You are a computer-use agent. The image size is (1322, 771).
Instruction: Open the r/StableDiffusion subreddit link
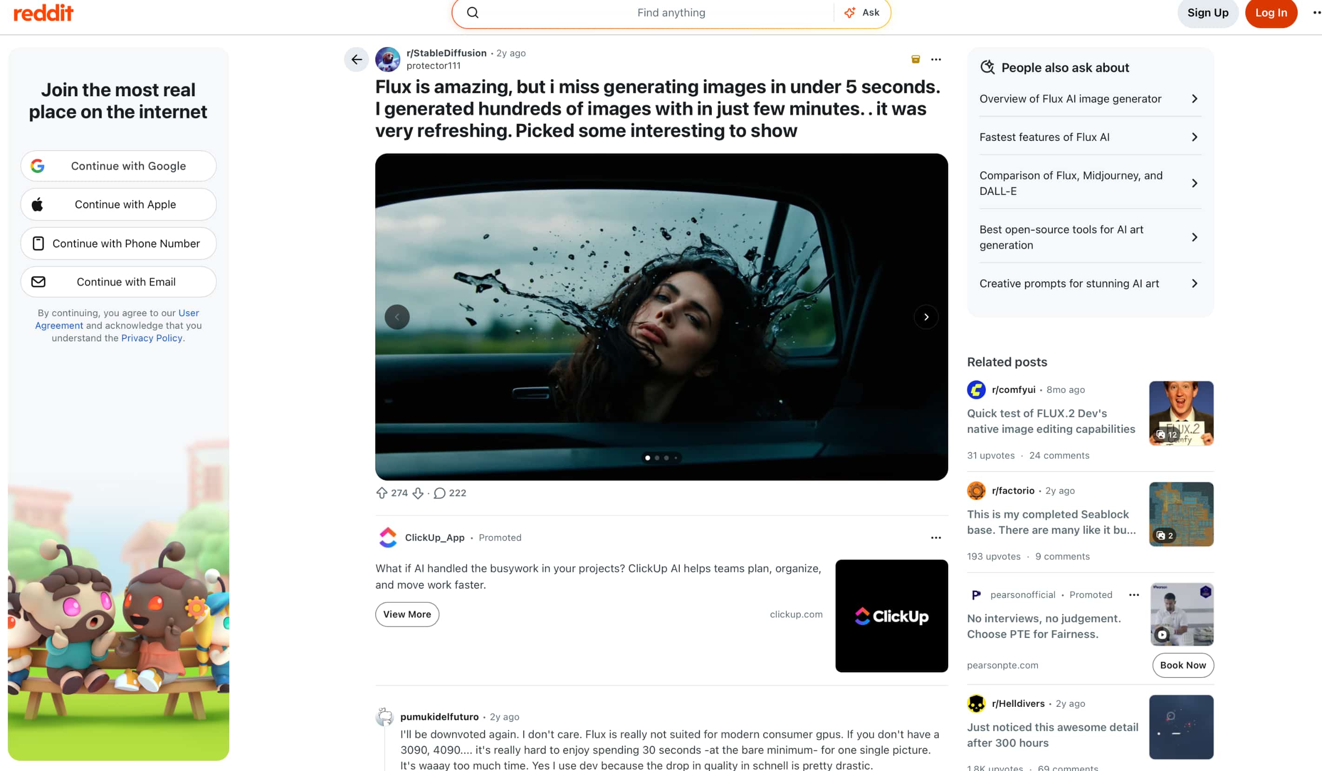[446, 53]
